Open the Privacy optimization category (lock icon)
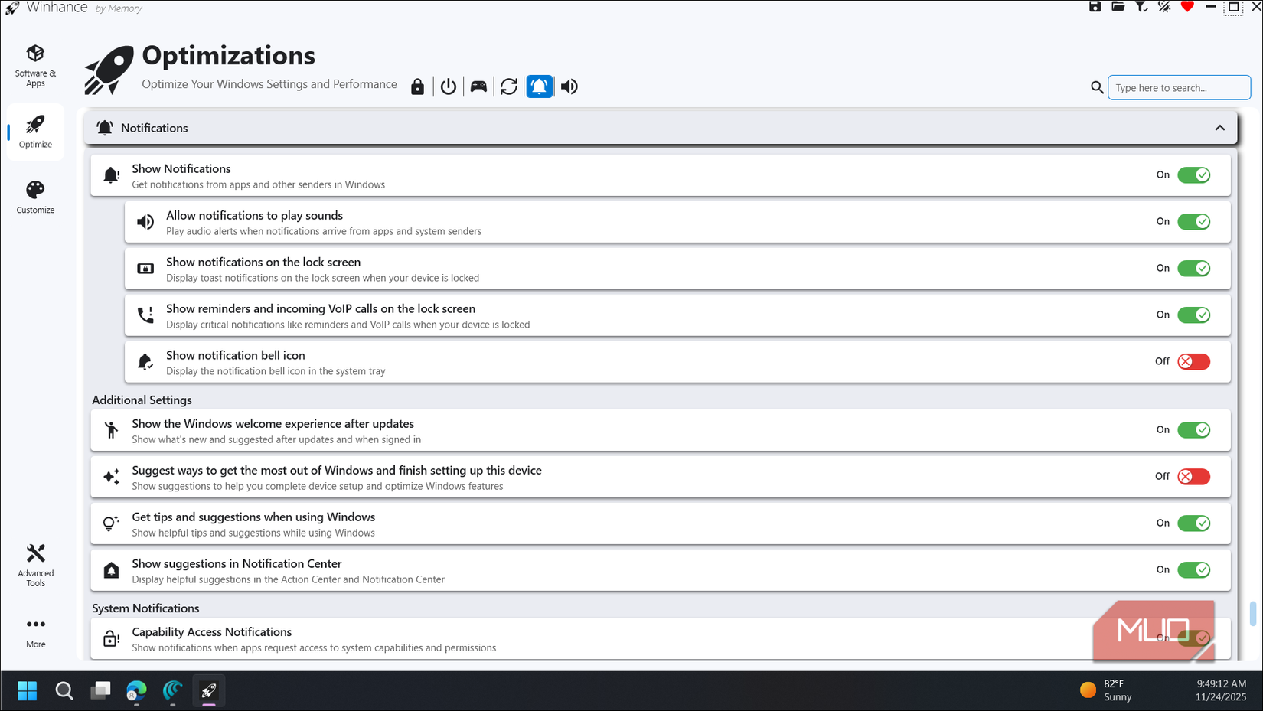 (x=417, y=86)
